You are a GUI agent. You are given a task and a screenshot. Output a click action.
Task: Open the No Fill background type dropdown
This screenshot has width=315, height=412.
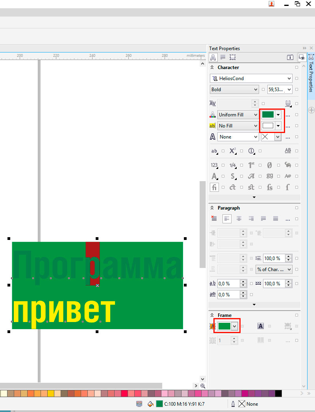(256, 125)
